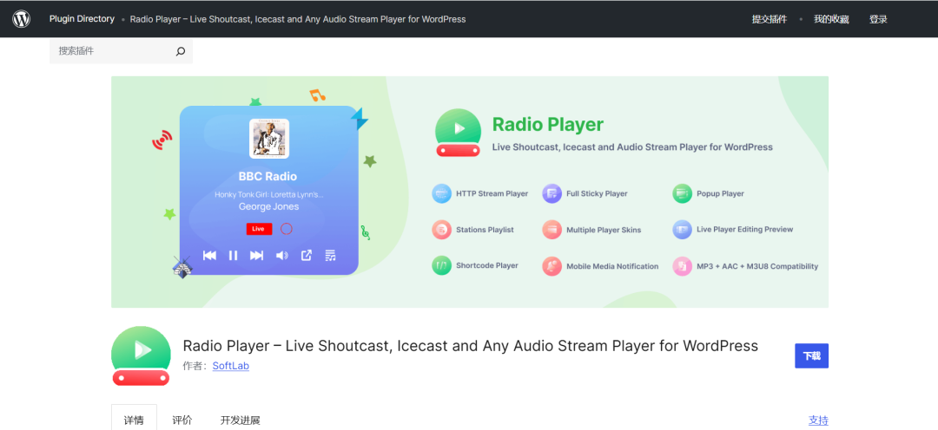The width and height of the screenshot is (938, 430).
Task: Click the HTTP Stream Player feature icon
Action: coord(441,193)
